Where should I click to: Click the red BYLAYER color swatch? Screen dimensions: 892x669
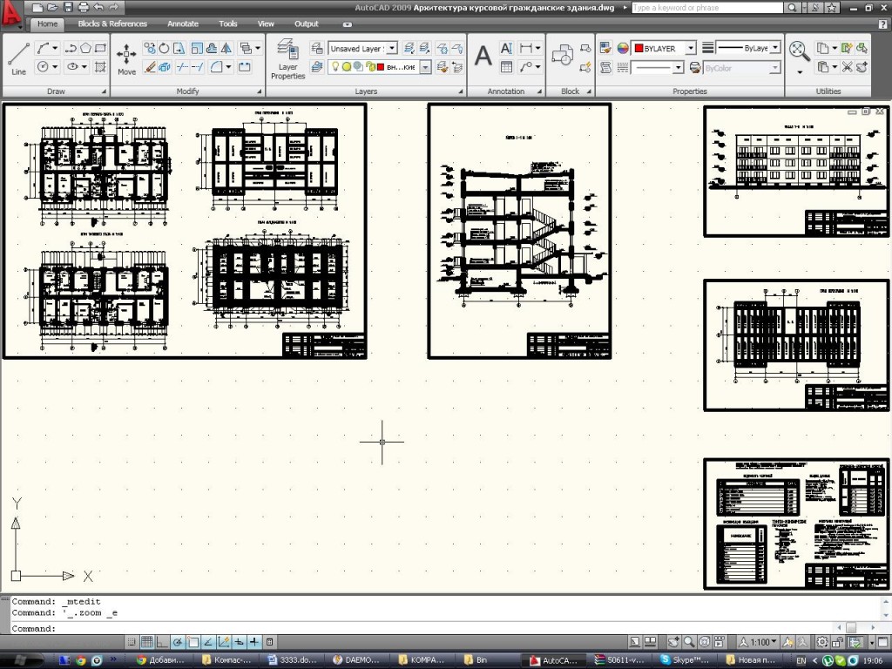pyautogui.click(x=639, y=49)
